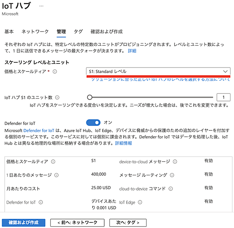Click info icon beside summary Defender for IoT row

[x=41, y=202]
